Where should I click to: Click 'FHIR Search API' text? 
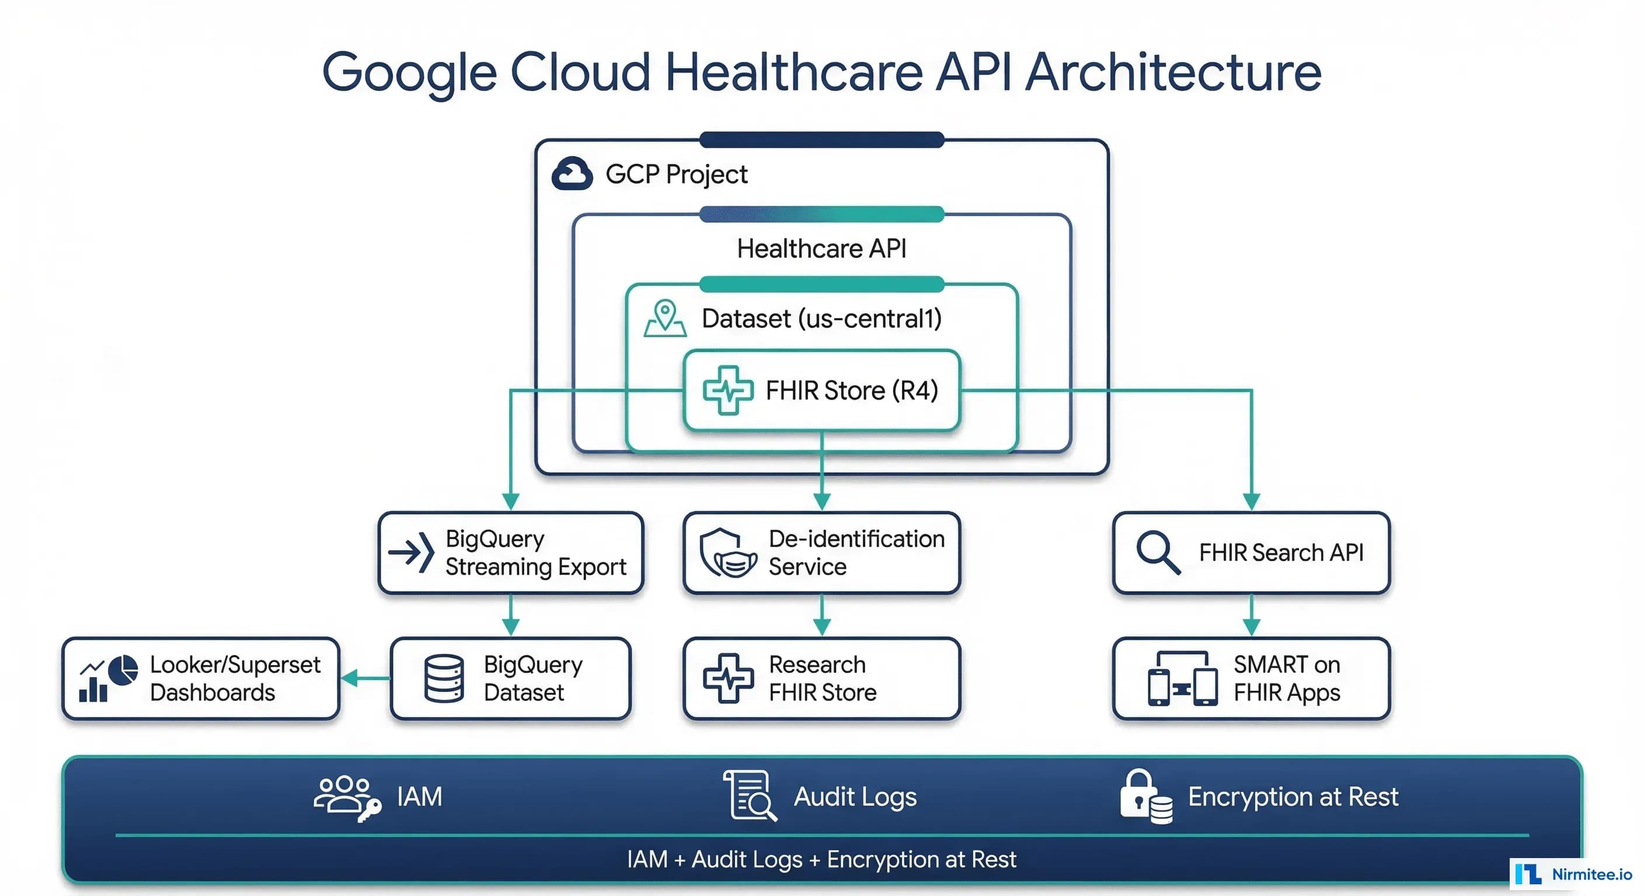(1281, 552)
